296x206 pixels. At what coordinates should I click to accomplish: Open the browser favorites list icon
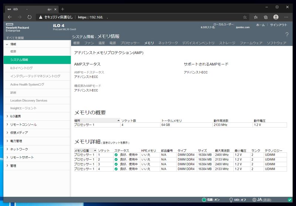[x=256, y=17]
